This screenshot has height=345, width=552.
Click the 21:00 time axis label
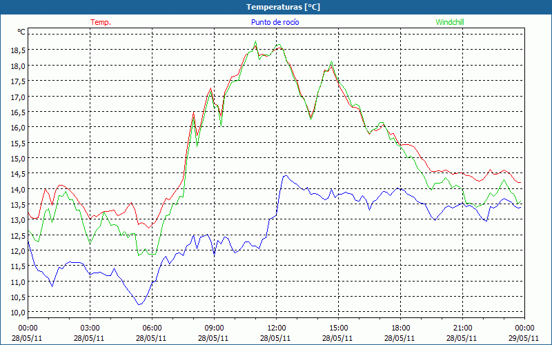click(462, 328)
